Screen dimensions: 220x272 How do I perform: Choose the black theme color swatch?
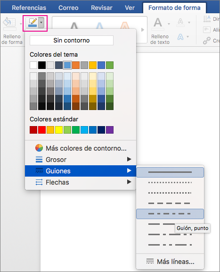[x=42, y=65]
